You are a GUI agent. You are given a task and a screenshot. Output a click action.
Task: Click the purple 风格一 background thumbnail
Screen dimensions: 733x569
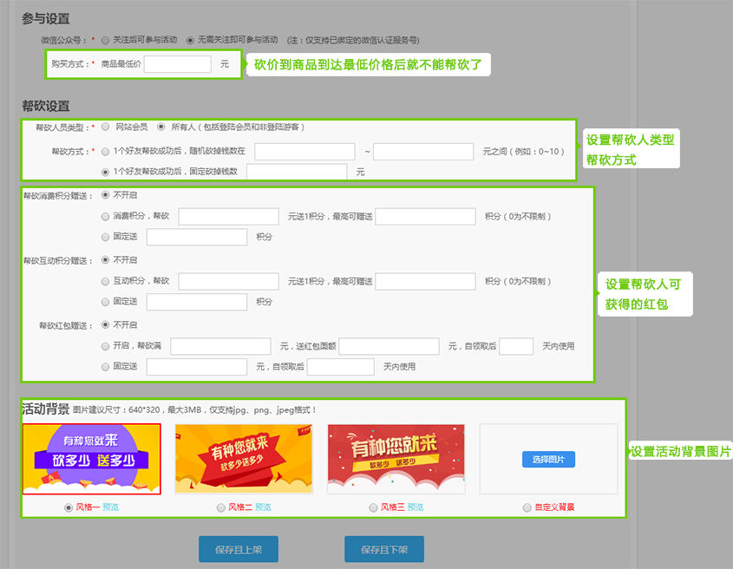[x=91, y=459]
